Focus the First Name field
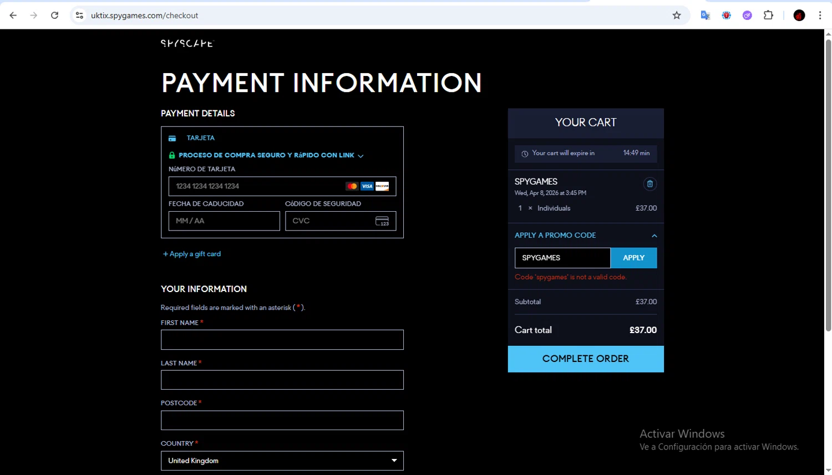Image resolution: width=832 pixels, height=475 pixels. [x=282, y=340]
